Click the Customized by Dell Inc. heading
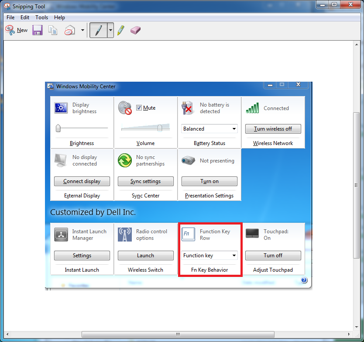364x342 pixels. tap(93, 212)
